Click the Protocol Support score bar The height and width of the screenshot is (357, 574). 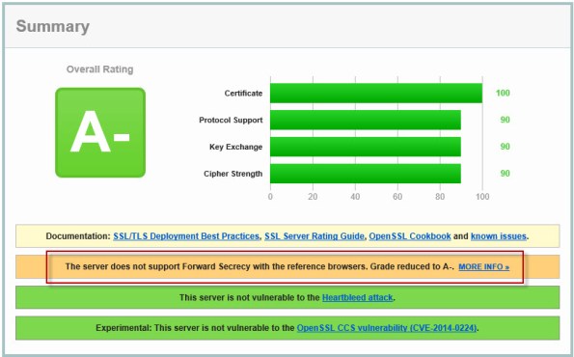coord(366,120)
